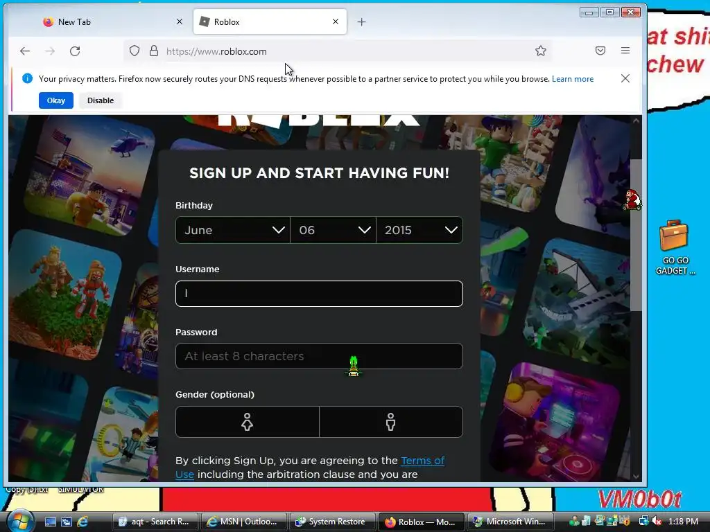
Task: Click the Switch between windows quick launch icon
Action: point(67,522)
